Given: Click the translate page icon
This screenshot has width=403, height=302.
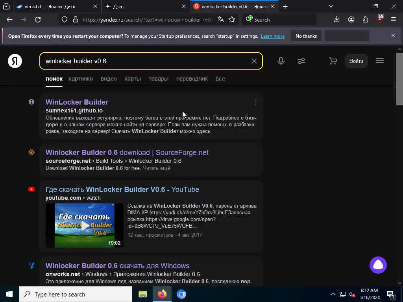Looking at the screenshot, I should 220,20.
